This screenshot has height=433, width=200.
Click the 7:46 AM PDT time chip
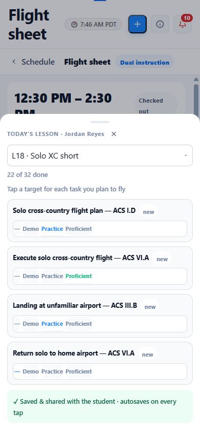point(93,25)
